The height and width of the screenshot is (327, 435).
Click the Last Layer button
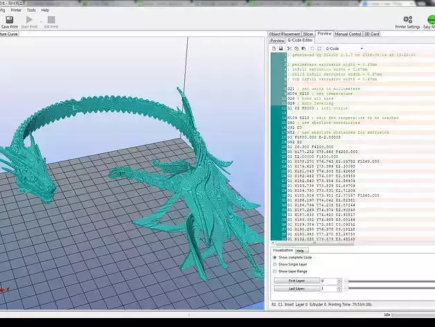296,288
